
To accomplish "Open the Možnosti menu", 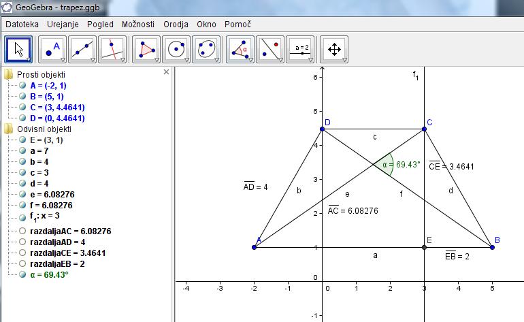I will tap(138, 24).
